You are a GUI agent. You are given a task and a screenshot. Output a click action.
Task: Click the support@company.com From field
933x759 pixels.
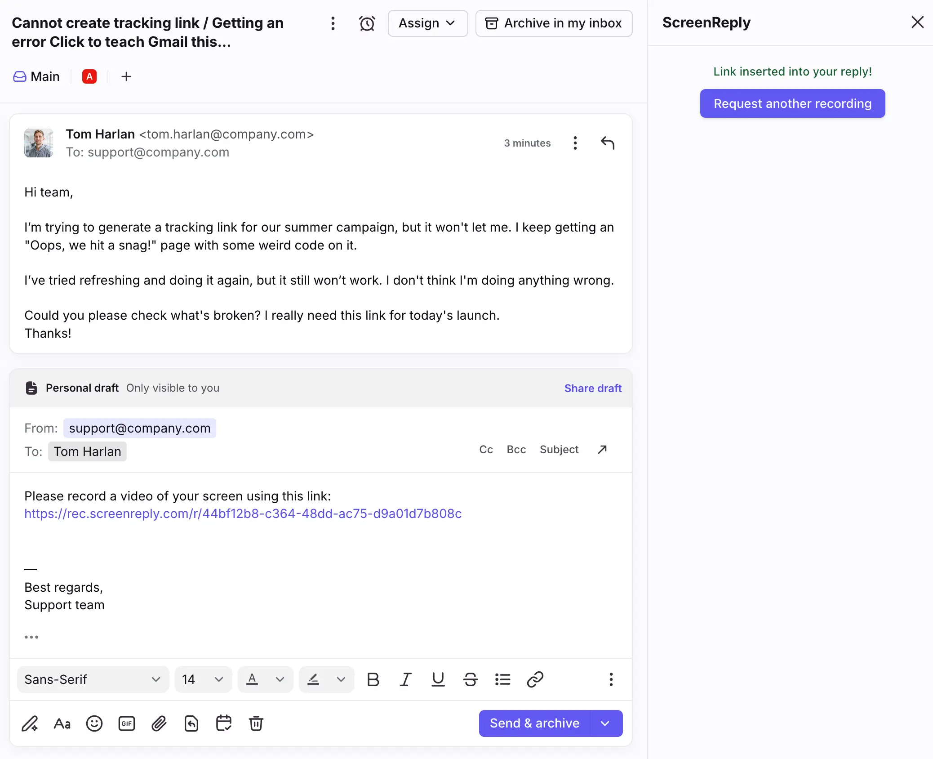[140, 428]
